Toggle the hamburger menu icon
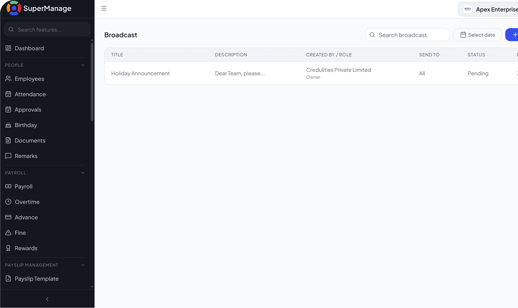This screenshot has width=518, height=308. [104, 8]
